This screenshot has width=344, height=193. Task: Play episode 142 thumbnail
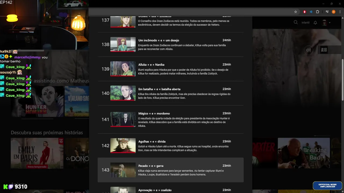(123, 146)
